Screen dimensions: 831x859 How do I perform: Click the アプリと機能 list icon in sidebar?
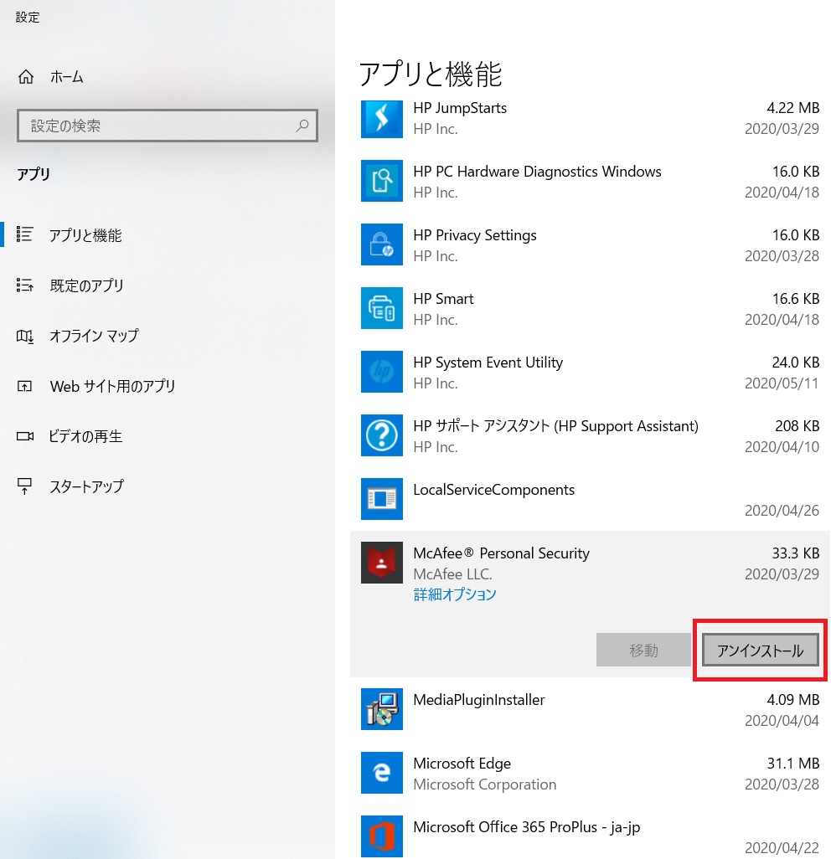tap(24, 234)
